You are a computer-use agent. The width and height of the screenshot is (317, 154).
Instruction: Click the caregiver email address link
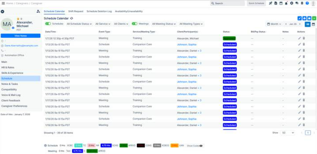click(x=21, y=46)
